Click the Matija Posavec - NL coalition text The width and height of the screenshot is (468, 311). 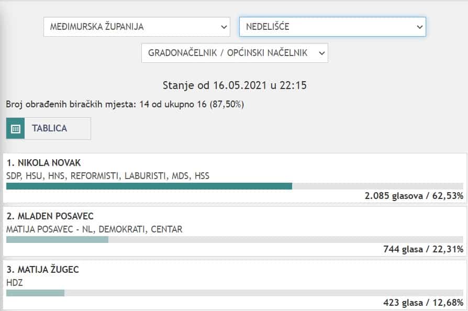coord(94,229)
